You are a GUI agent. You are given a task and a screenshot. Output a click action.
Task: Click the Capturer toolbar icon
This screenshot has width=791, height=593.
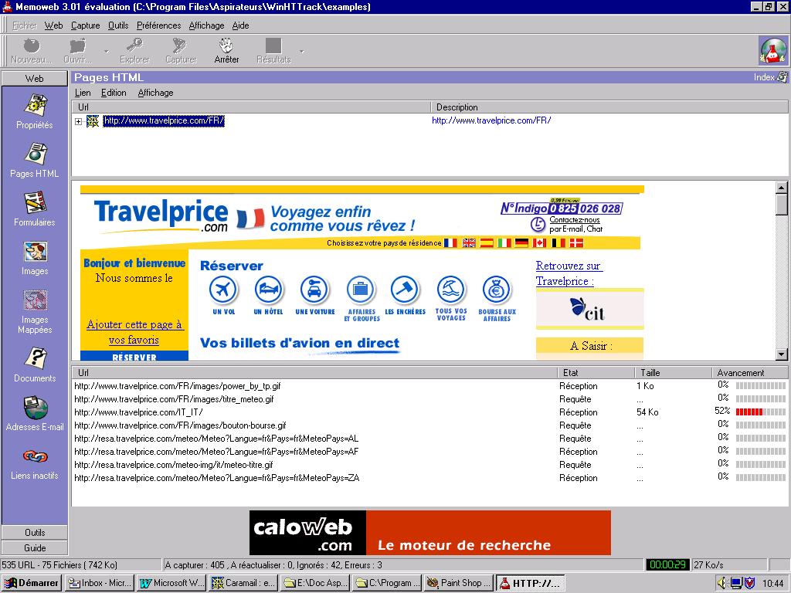tap(180, 46)
